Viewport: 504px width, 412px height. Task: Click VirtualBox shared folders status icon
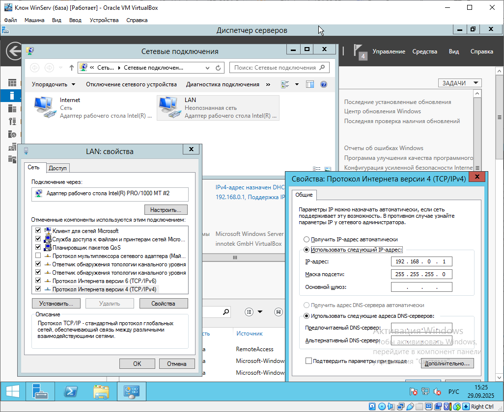419,407
